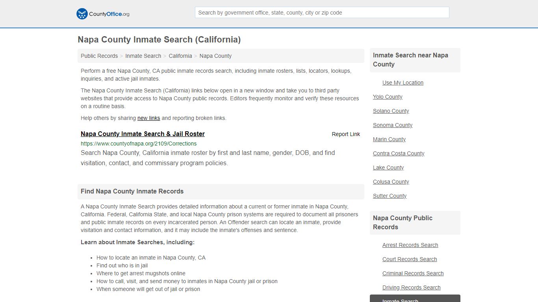The width and height of the screenshot is (538, 302).
Task: Click 'How to call, visit, and send money' bullet
Action: point(187,281)
